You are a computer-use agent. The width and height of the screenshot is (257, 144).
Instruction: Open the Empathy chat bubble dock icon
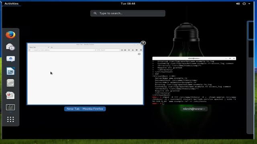pyautogui.click(x=10, y=59)
